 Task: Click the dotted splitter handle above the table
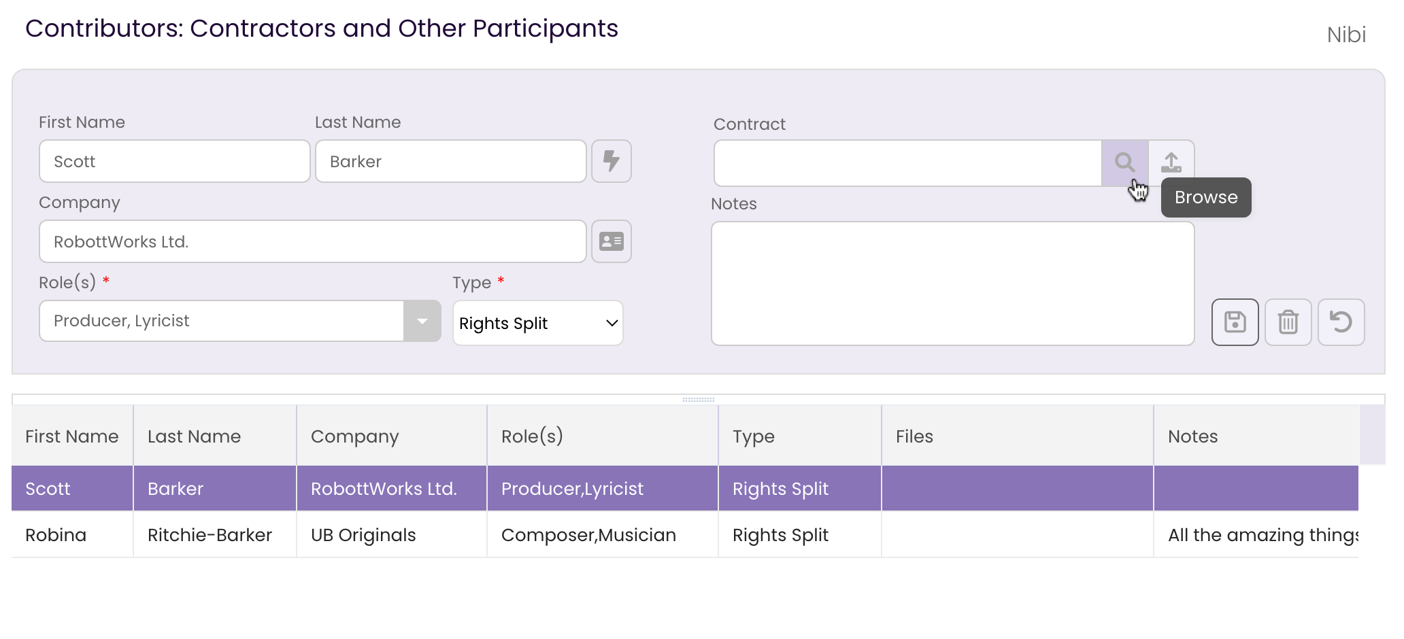pyautogui.click(x=699, y=400)
